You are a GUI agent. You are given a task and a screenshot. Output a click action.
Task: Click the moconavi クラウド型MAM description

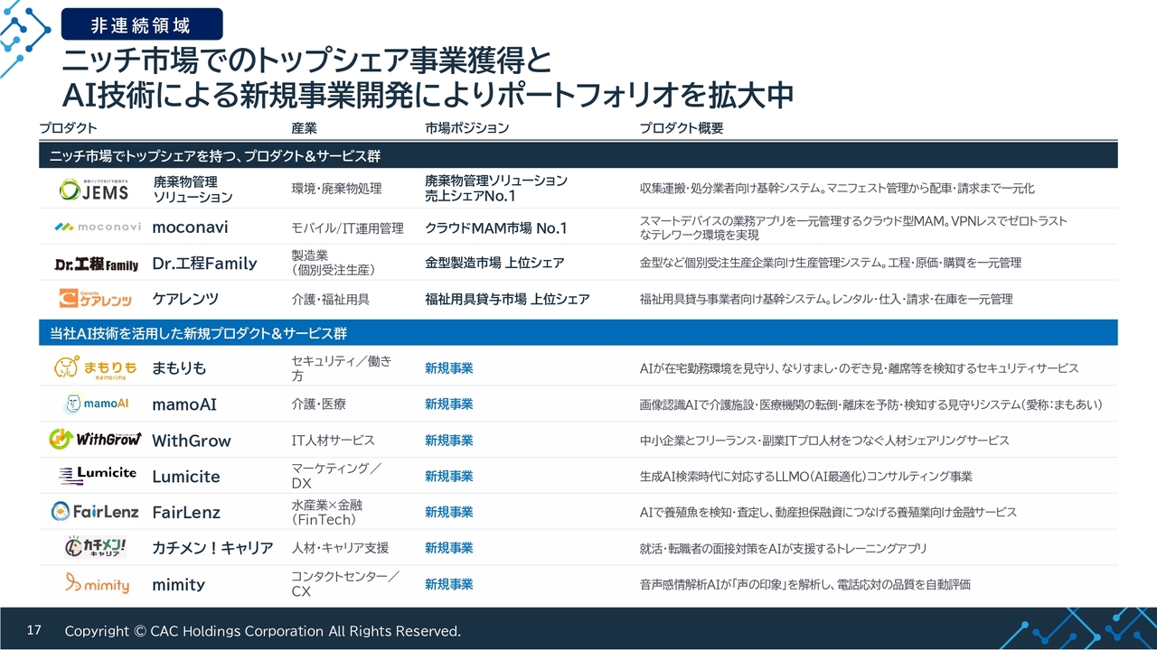[x=853, y=227]
